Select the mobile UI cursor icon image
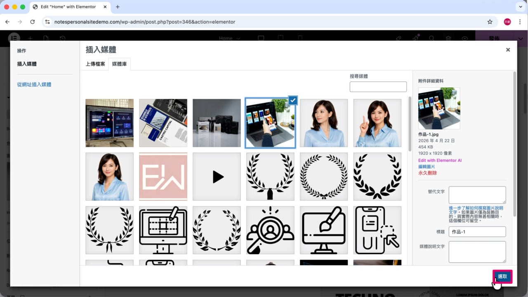Image resolution: width=528 pixels, height=297 pixels. tap(377, 230)
